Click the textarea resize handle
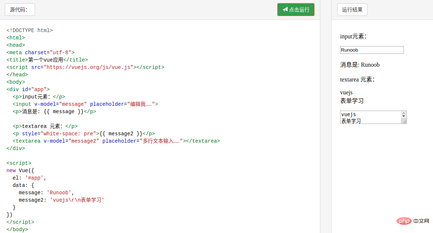 pos(404,121)
